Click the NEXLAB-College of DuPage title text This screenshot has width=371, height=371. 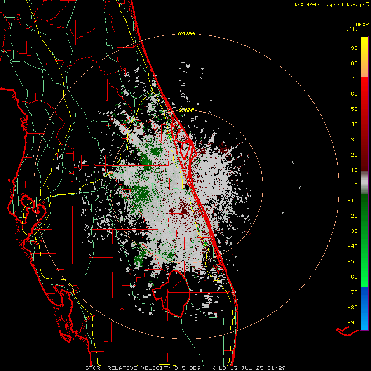point(329,5)
